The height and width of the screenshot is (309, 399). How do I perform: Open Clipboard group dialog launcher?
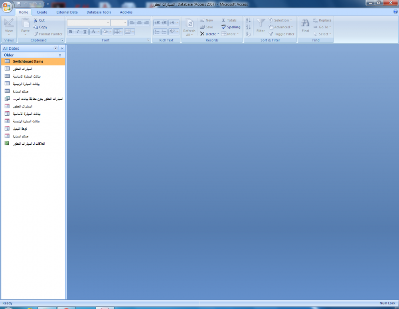pyautogui.click(x=62, y=40)
